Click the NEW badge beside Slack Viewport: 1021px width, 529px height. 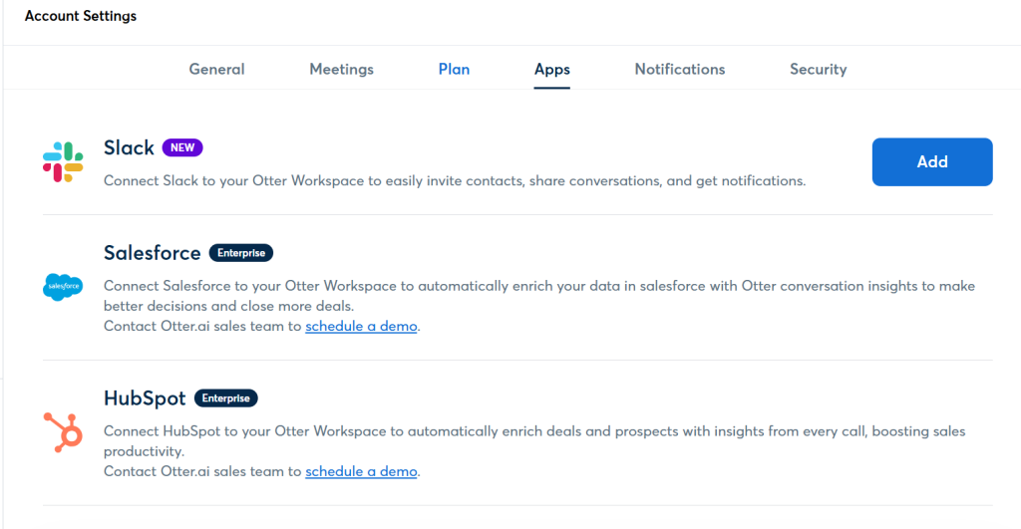click(x=182, y=147)
